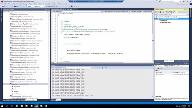Click the Visual Studio logo in title bar
192x108 pixels.
(x=2, y=1)
